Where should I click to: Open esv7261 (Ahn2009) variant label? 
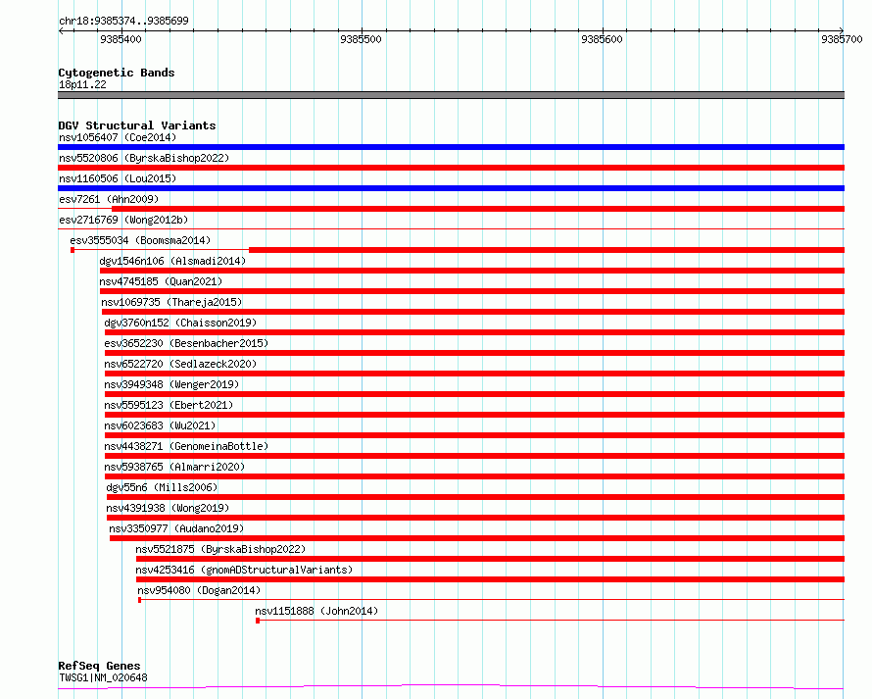pyautogui.click(x=109, y=199)
